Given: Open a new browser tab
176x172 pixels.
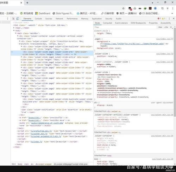Looking at the screenshot, I should pyautogui.click(x=27, y=3).
